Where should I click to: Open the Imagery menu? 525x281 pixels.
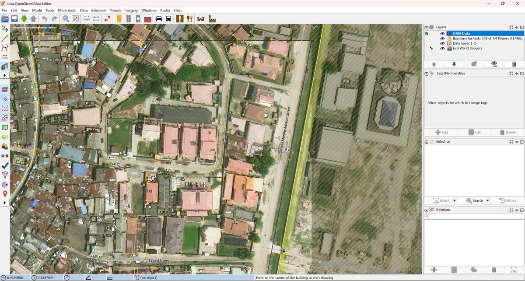tap(131, 10)
